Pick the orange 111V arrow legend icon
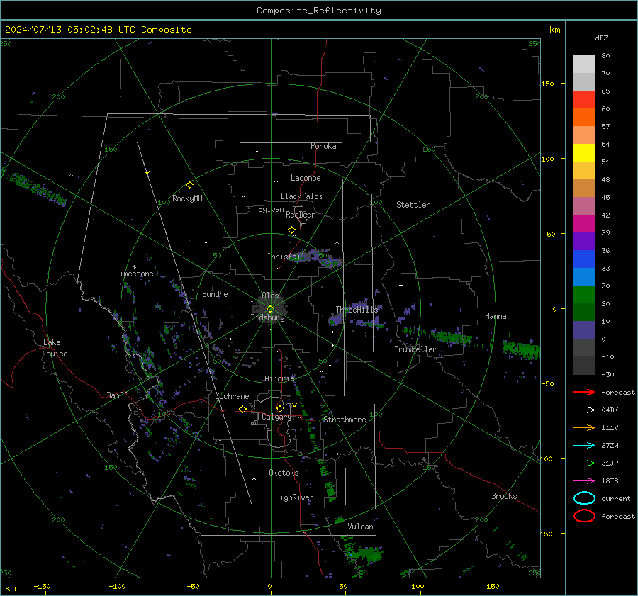This screenshot has width=638, height=596. (584, 427)
